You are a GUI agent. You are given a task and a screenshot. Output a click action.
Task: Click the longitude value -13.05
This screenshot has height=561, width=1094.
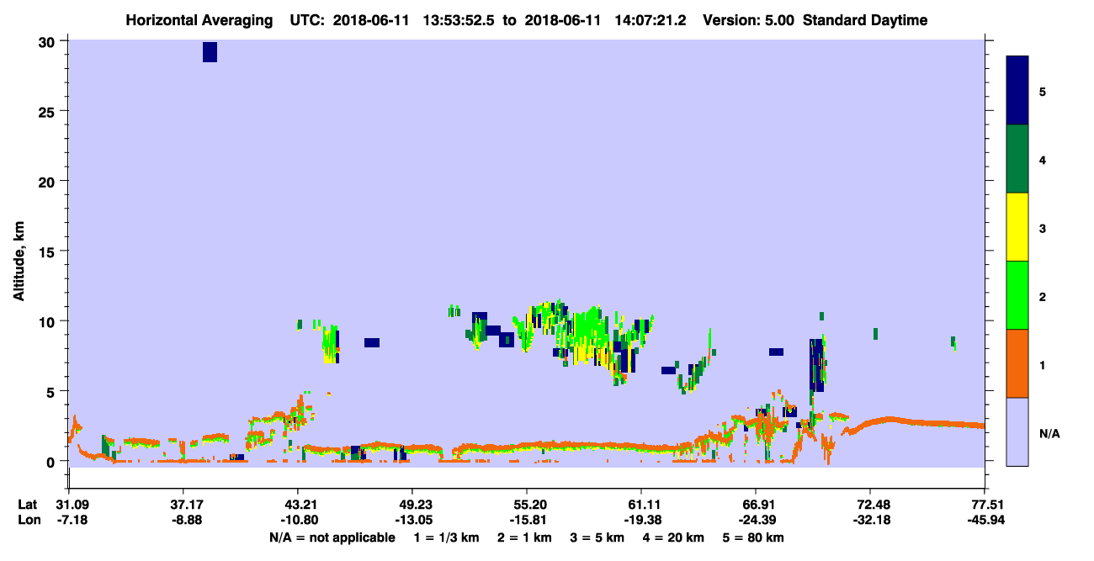pos(412,520)
